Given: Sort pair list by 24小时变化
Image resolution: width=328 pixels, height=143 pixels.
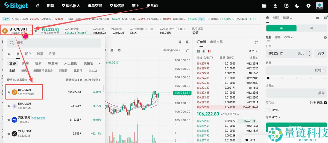Looking at the screenshot, I should coord(92,80).
